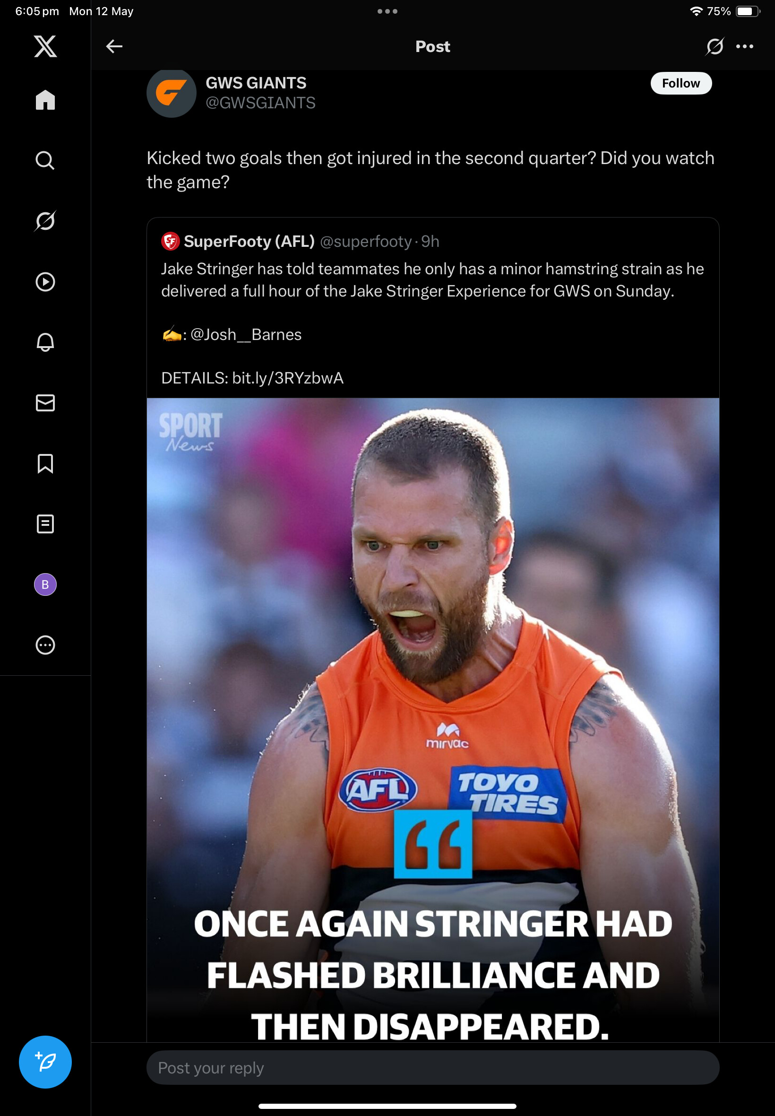Viewport: 775px width, 1116px height.
Task: Go to the Home feed
Action: (x=45, y=100)
